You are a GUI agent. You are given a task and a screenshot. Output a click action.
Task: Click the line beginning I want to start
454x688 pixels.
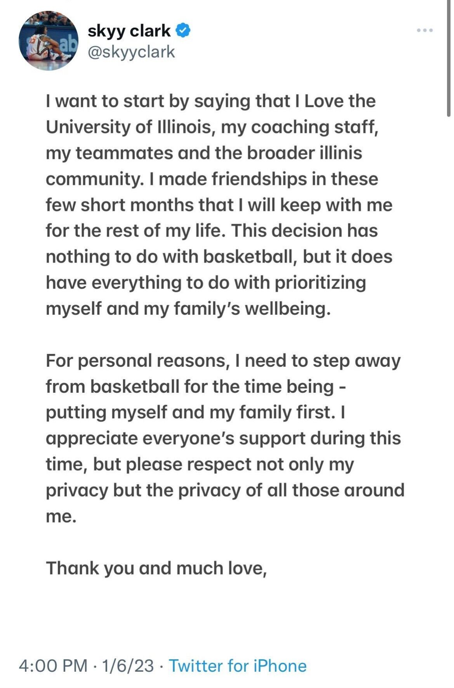(x=211, y=101)
